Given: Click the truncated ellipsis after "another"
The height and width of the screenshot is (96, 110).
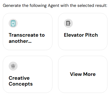Looking at the screenshot, I should point(30,42).
